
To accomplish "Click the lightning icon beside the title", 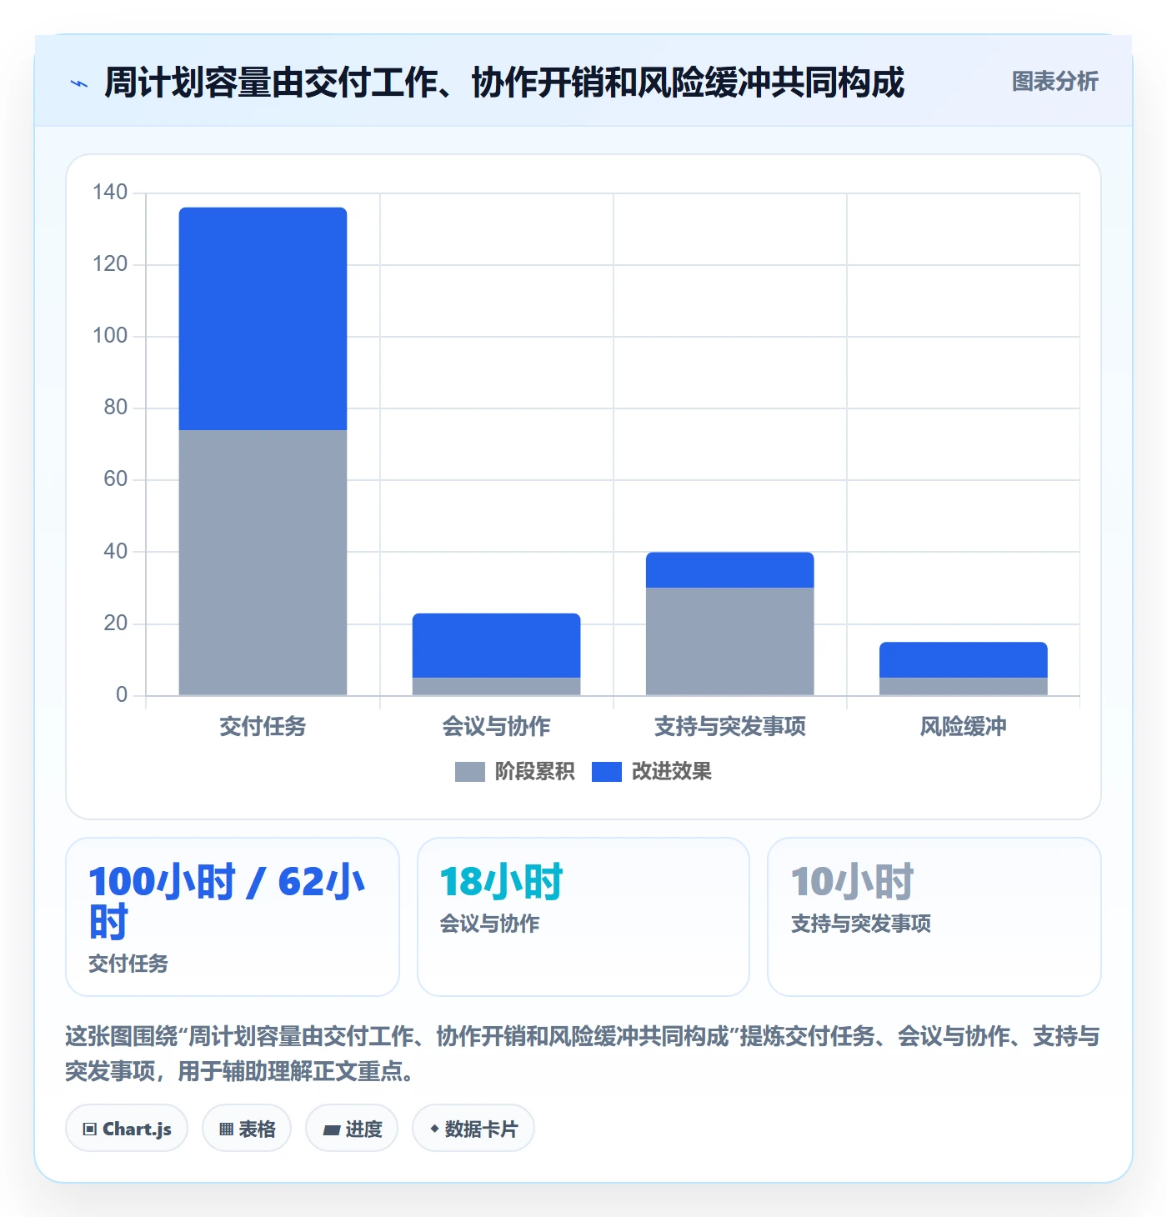I will point(79,83).
